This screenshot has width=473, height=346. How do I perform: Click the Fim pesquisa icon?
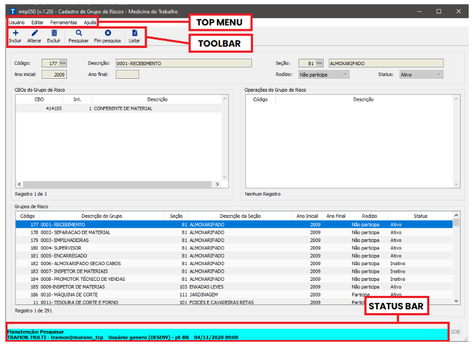[107, 33]
